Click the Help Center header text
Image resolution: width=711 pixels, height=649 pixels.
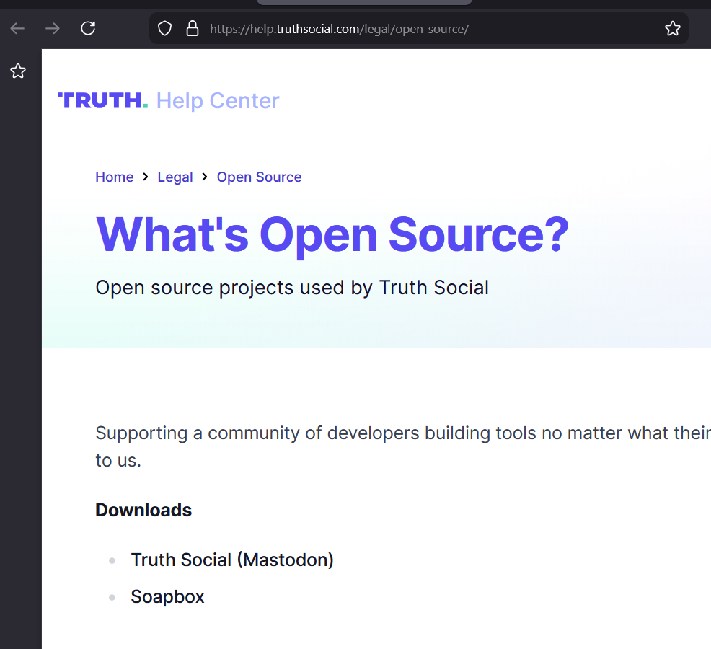click(218, 100)
